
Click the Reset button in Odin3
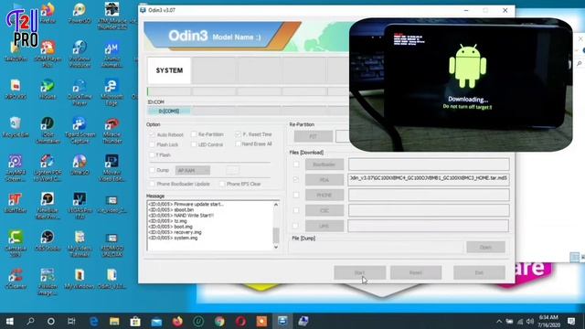click(x=416, y=272)
